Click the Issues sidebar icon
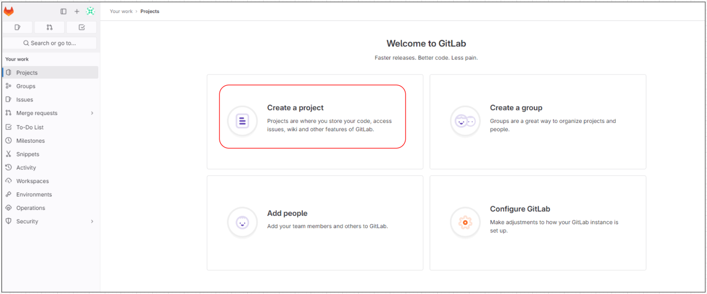The height and width of the screenshot is (294, 707). pos(8,100)
